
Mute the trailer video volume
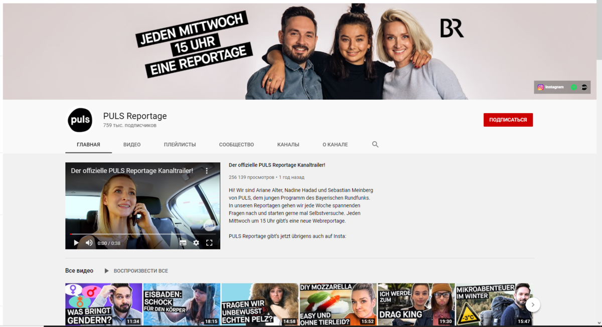(x=89, y=243)
